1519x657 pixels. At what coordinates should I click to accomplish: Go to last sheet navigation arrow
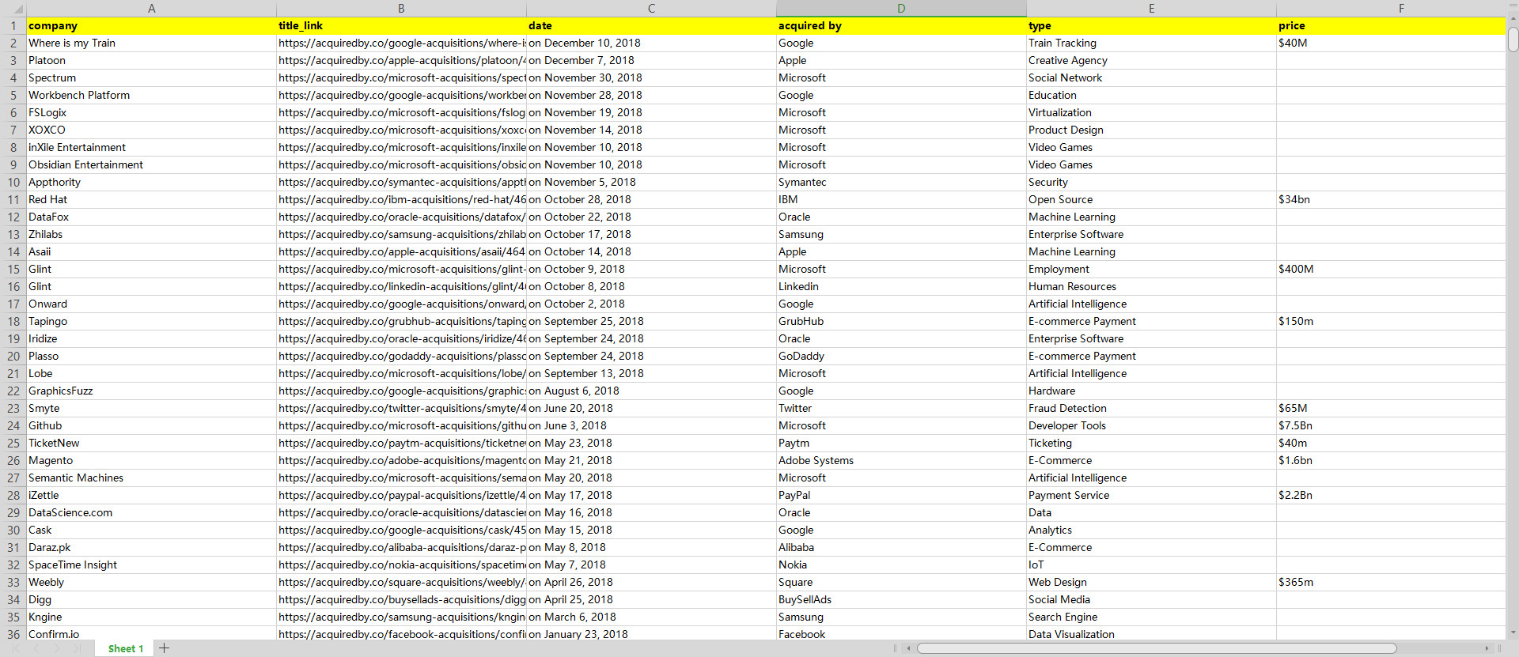pyautogui.click(x=77, y=648)
